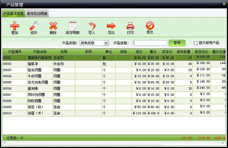The image size is (228, 148).
Task: Focus the 产品信息 search input field
Action: tap(150, 43)
